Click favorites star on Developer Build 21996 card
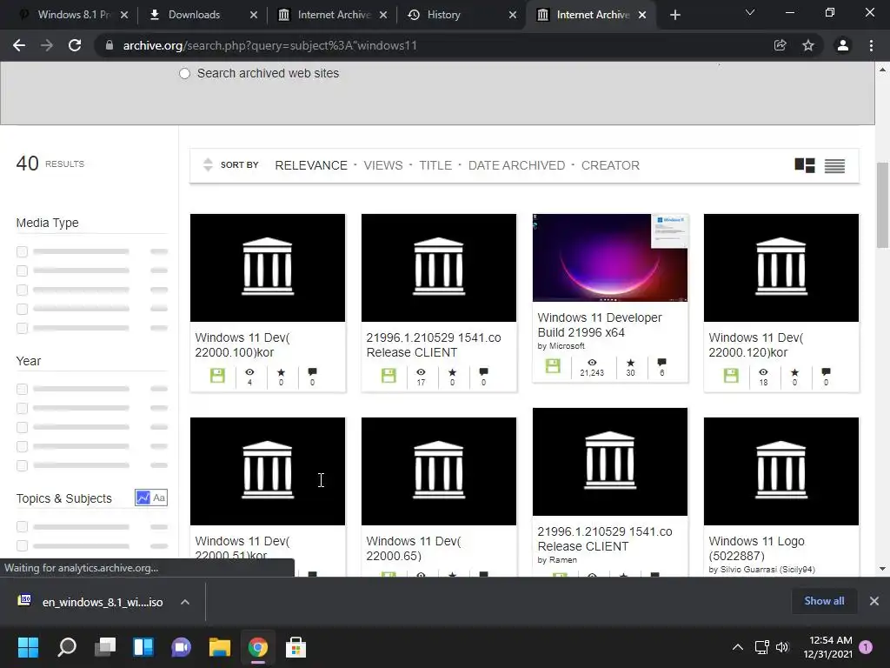The image size is (890, 668). pyautogui.click(x=630, y=363)
